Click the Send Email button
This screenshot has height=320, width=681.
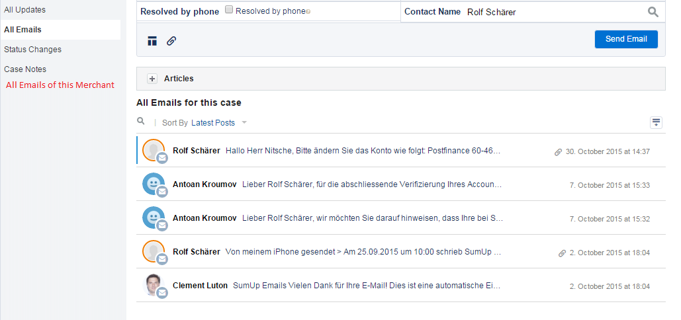(x=626, y=39)
